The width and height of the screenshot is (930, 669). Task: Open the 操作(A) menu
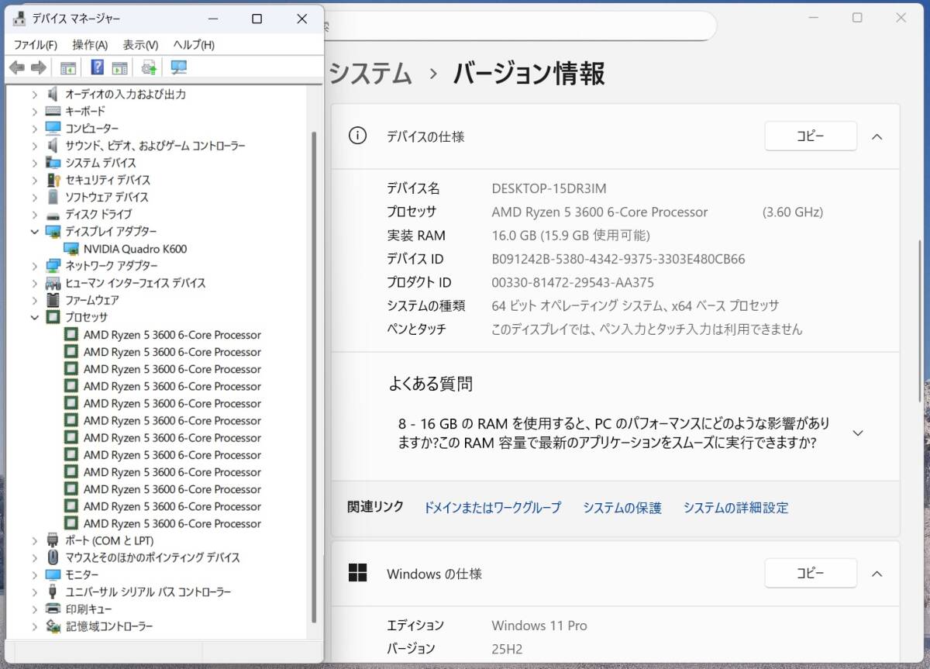pos(90,45)
